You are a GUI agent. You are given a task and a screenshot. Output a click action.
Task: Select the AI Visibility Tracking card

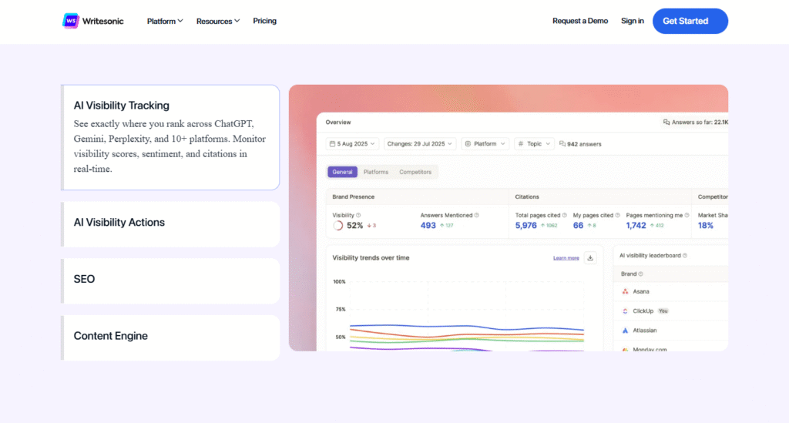coord(170,137)
